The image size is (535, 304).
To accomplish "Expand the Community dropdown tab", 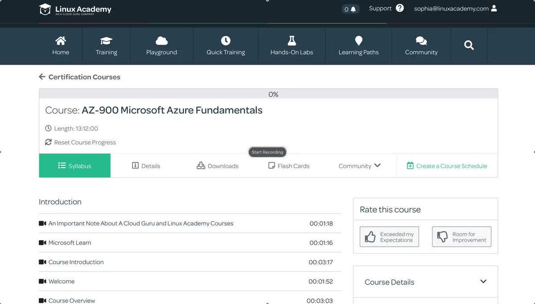I will click(x=359, y=166).
